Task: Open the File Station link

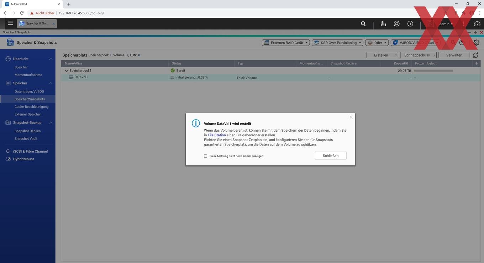Action: tap(217, 135)
